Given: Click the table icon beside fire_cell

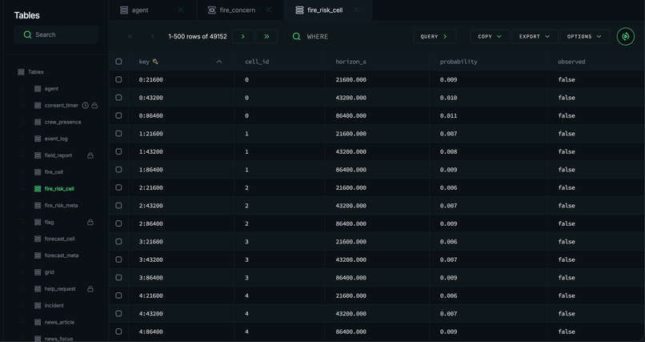Looking at the screenshot, I should pos(38,172).
